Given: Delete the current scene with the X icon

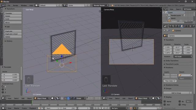Looking at the screenshot, I should tap(89, 5).
